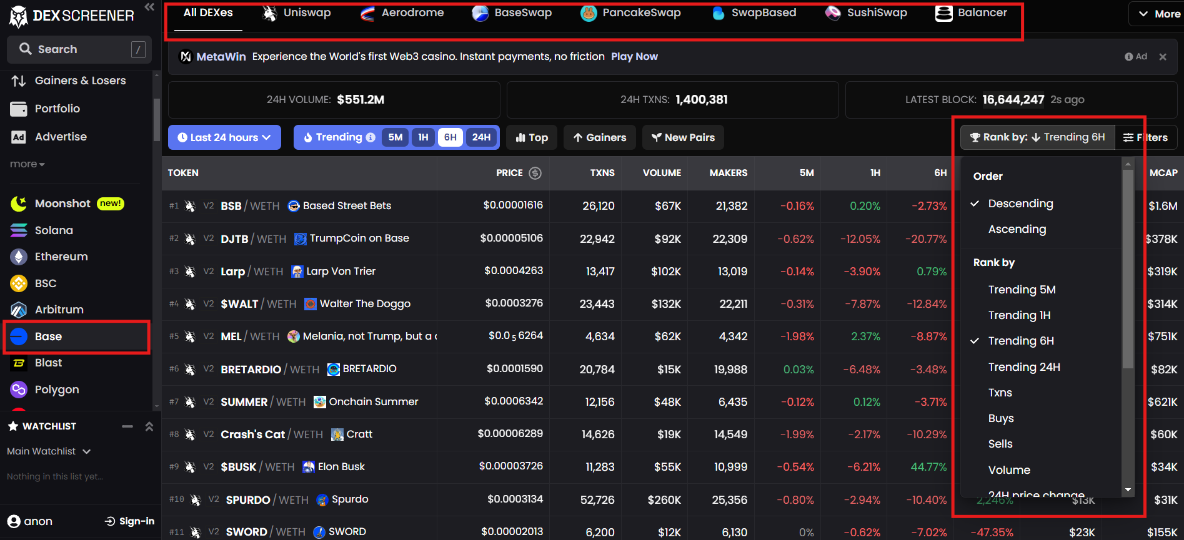Select the Solana chain
Screen dimensions: 1184x540
click(42, 230)
